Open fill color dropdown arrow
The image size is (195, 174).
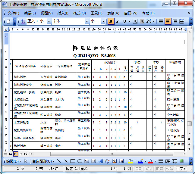135,161
